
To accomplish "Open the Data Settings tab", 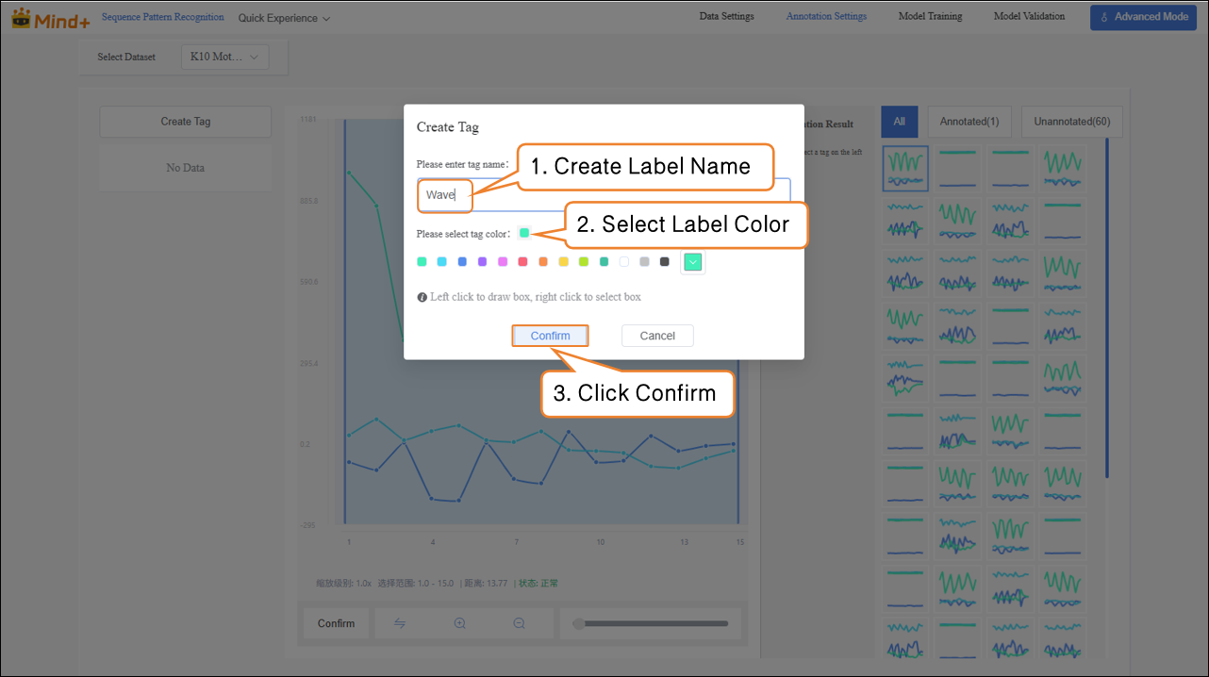I will click(726, 16).
